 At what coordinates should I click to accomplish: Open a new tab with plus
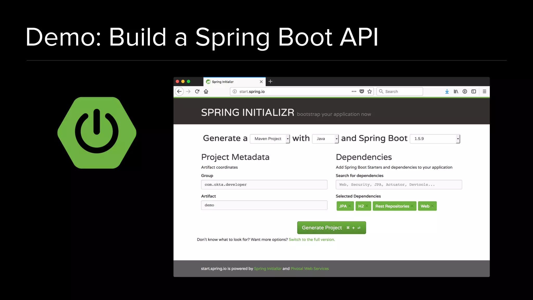(x=270, y=82)
